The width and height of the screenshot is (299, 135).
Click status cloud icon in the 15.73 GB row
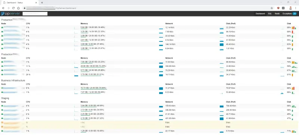pyautogui.click(x=2, y=88)
